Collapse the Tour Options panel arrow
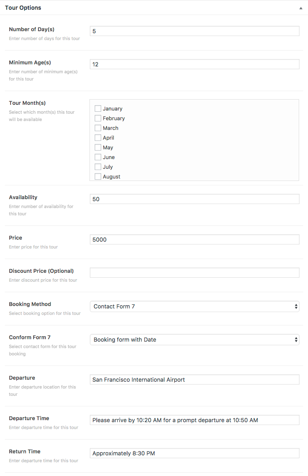Screen dimensions: 308x476 pyautogui.click(x=301, y=8)
